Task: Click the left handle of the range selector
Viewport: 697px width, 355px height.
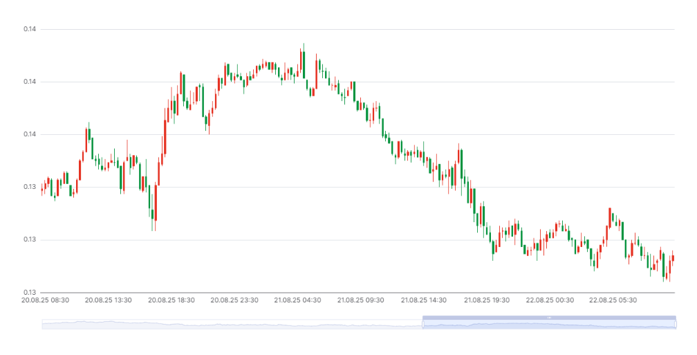Action: 422,325
